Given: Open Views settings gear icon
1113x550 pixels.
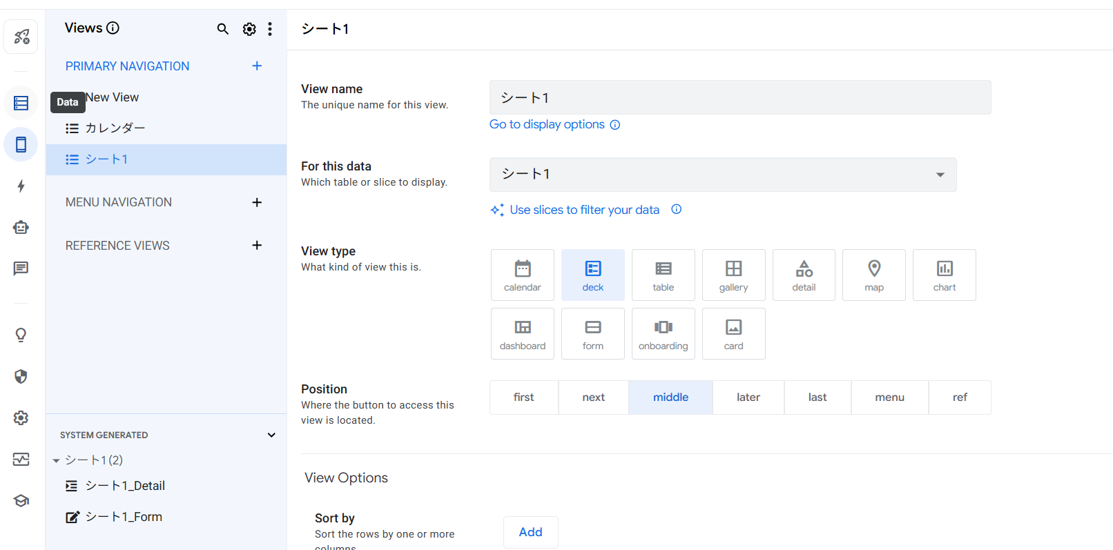Looking at the screenshot, I should pos(249,29).
